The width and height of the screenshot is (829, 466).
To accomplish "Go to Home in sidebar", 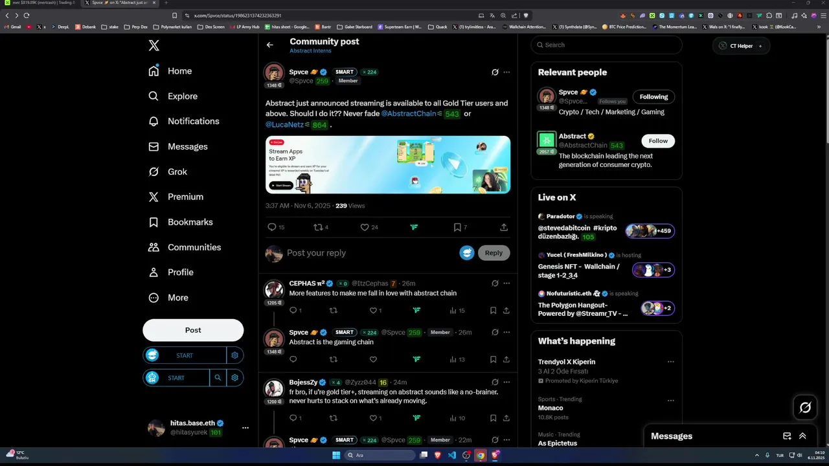I will [x=170, y=71].
